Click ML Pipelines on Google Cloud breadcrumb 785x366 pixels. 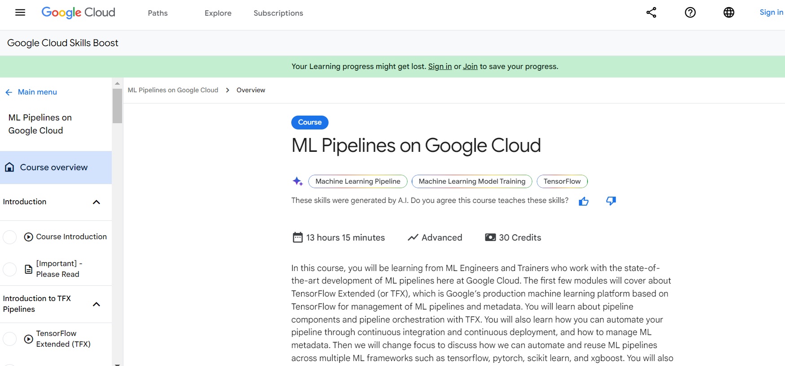173,90
